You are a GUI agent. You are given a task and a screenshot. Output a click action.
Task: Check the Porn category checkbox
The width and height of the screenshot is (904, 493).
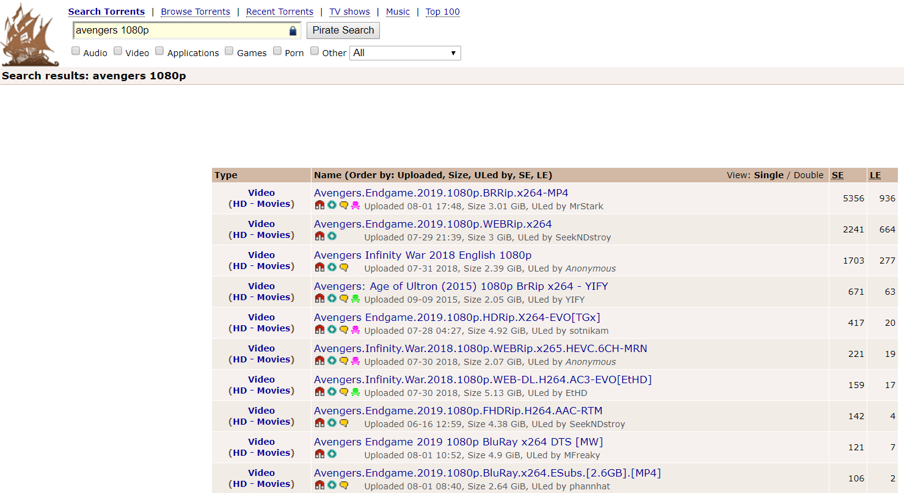[x=277, y=51]
